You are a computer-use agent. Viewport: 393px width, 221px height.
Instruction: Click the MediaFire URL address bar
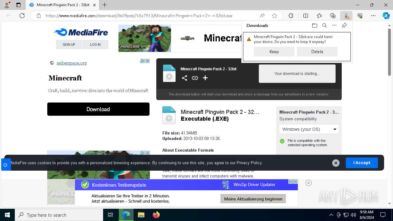139,16
